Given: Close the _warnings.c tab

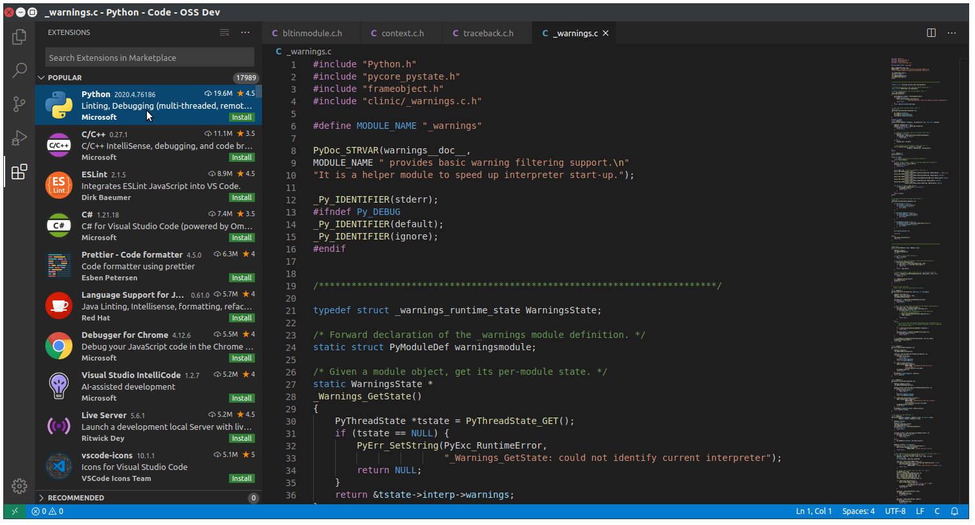Looking at the screenshot, I should click(606, 33).
